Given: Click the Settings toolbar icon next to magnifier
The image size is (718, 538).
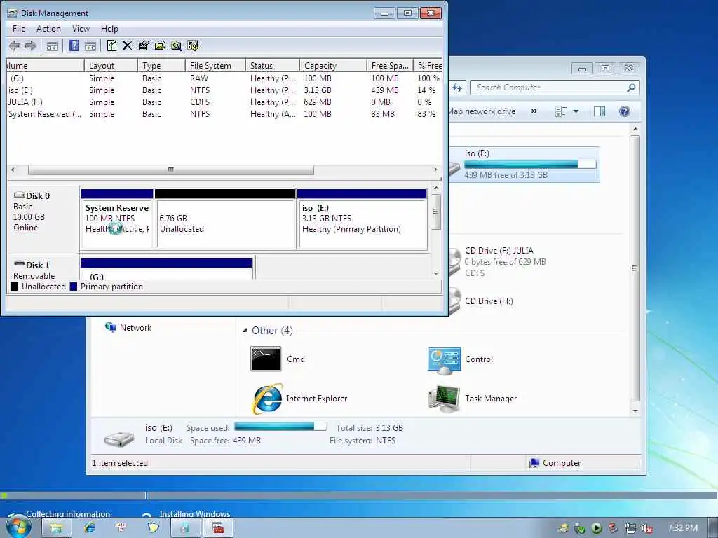Looking at the screenshot, I should (x=194, y=46).
